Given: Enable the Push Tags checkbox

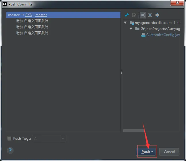Looking at the screenshot, I should [9, 138].
